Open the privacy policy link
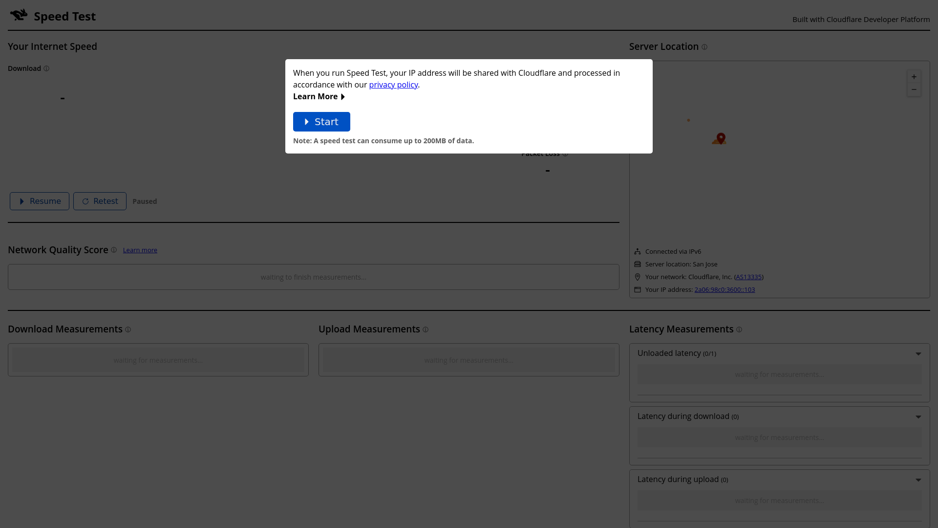The width and height of the screenshot is (938, 528). (393, 85)
